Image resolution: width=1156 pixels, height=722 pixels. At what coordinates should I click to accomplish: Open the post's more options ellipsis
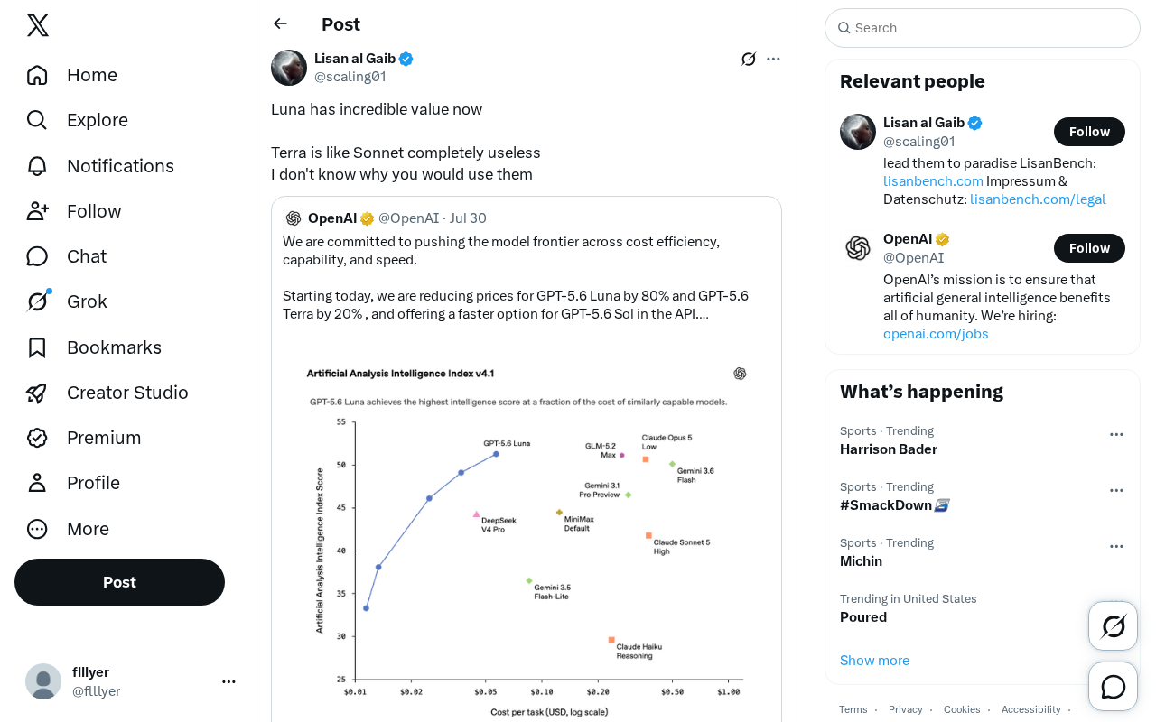tap(773, 59)
